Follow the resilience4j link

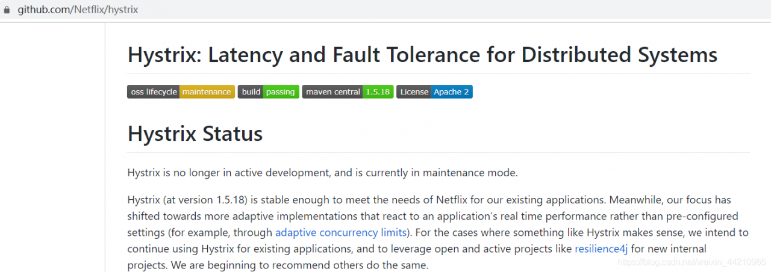pyautogui.click(x=601, y=249)
